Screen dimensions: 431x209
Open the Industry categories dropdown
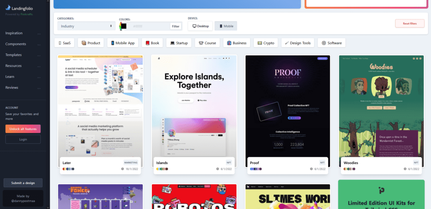86,26
